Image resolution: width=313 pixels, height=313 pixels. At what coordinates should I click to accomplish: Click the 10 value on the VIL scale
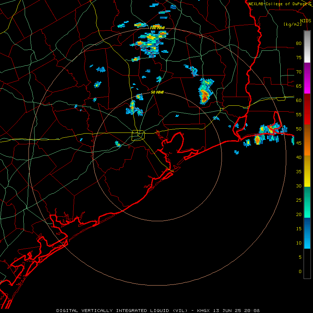coord(299,243)
